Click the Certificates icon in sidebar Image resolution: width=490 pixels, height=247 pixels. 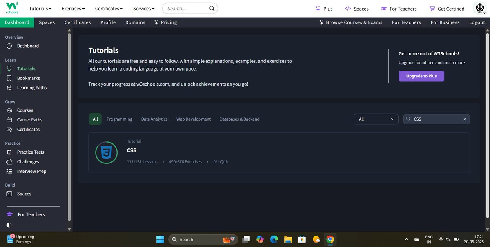pyautogui.click(x=9, y=130)
